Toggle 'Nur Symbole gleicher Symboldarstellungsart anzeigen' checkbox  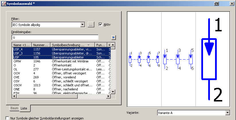click(7, 118)
